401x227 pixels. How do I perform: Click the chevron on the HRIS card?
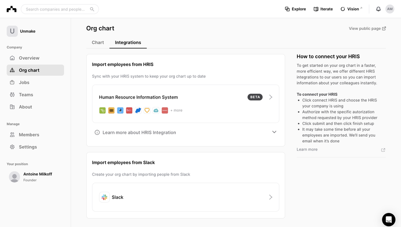click(271, 97)
